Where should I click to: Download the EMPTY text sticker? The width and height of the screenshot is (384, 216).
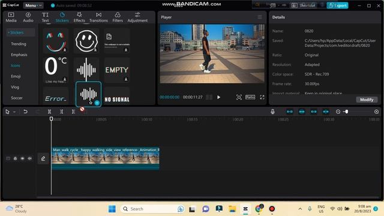pyautogui.click(x=126, y=79)
